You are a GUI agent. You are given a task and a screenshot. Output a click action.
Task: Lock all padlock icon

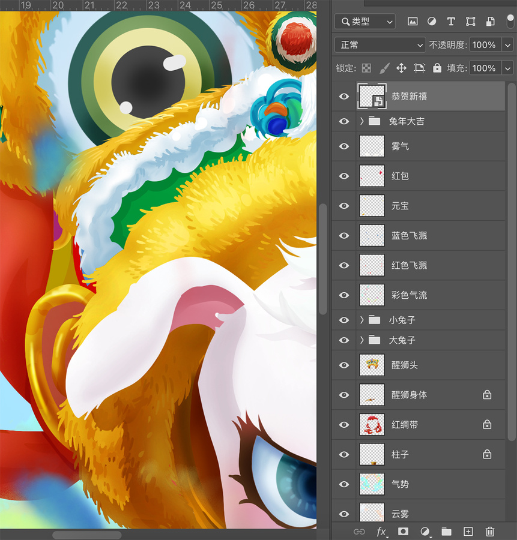[x=437, y=68]
